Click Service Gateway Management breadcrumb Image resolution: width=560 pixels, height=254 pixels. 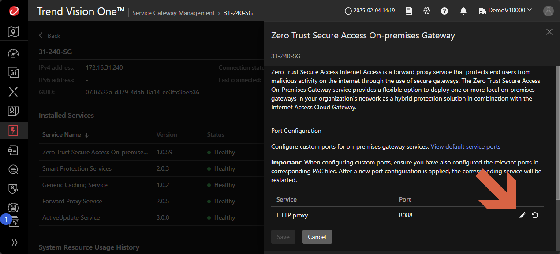click(x=173, y=13)
